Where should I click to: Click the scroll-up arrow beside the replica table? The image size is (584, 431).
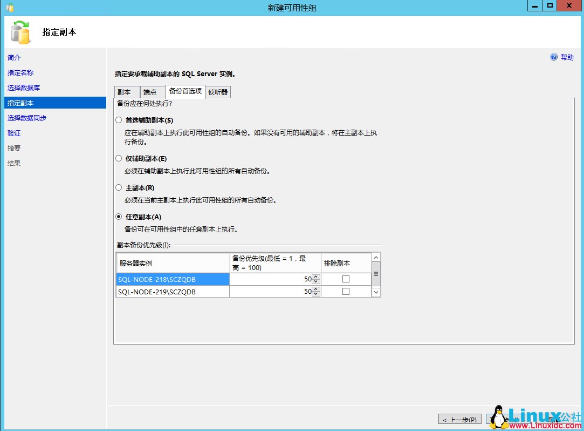coord(376,257)
